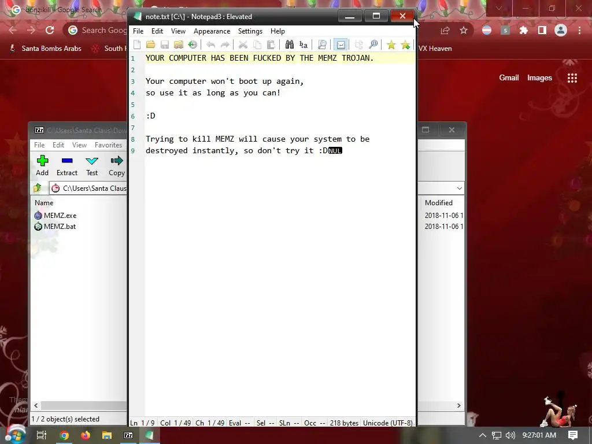Open the Images link on Google page
This screenshot has height=444, width=592.
coord(539,78)
